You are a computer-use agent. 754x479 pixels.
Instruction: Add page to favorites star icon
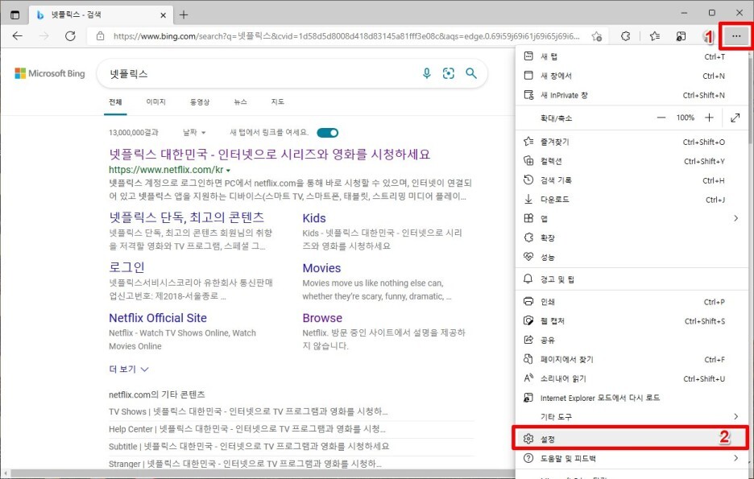click(x=597, y=36)
